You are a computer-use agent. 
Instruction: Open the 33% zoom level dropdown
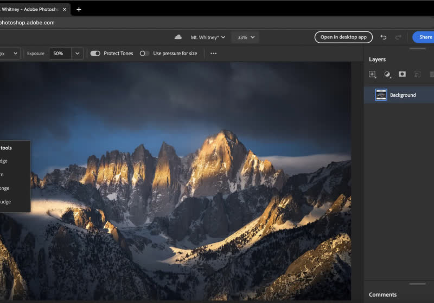point(246,37)
